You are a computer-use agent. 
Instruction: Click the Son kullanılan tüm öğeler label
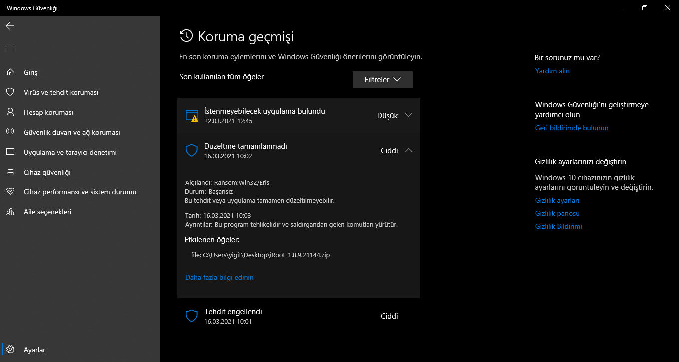click(221, 77)
